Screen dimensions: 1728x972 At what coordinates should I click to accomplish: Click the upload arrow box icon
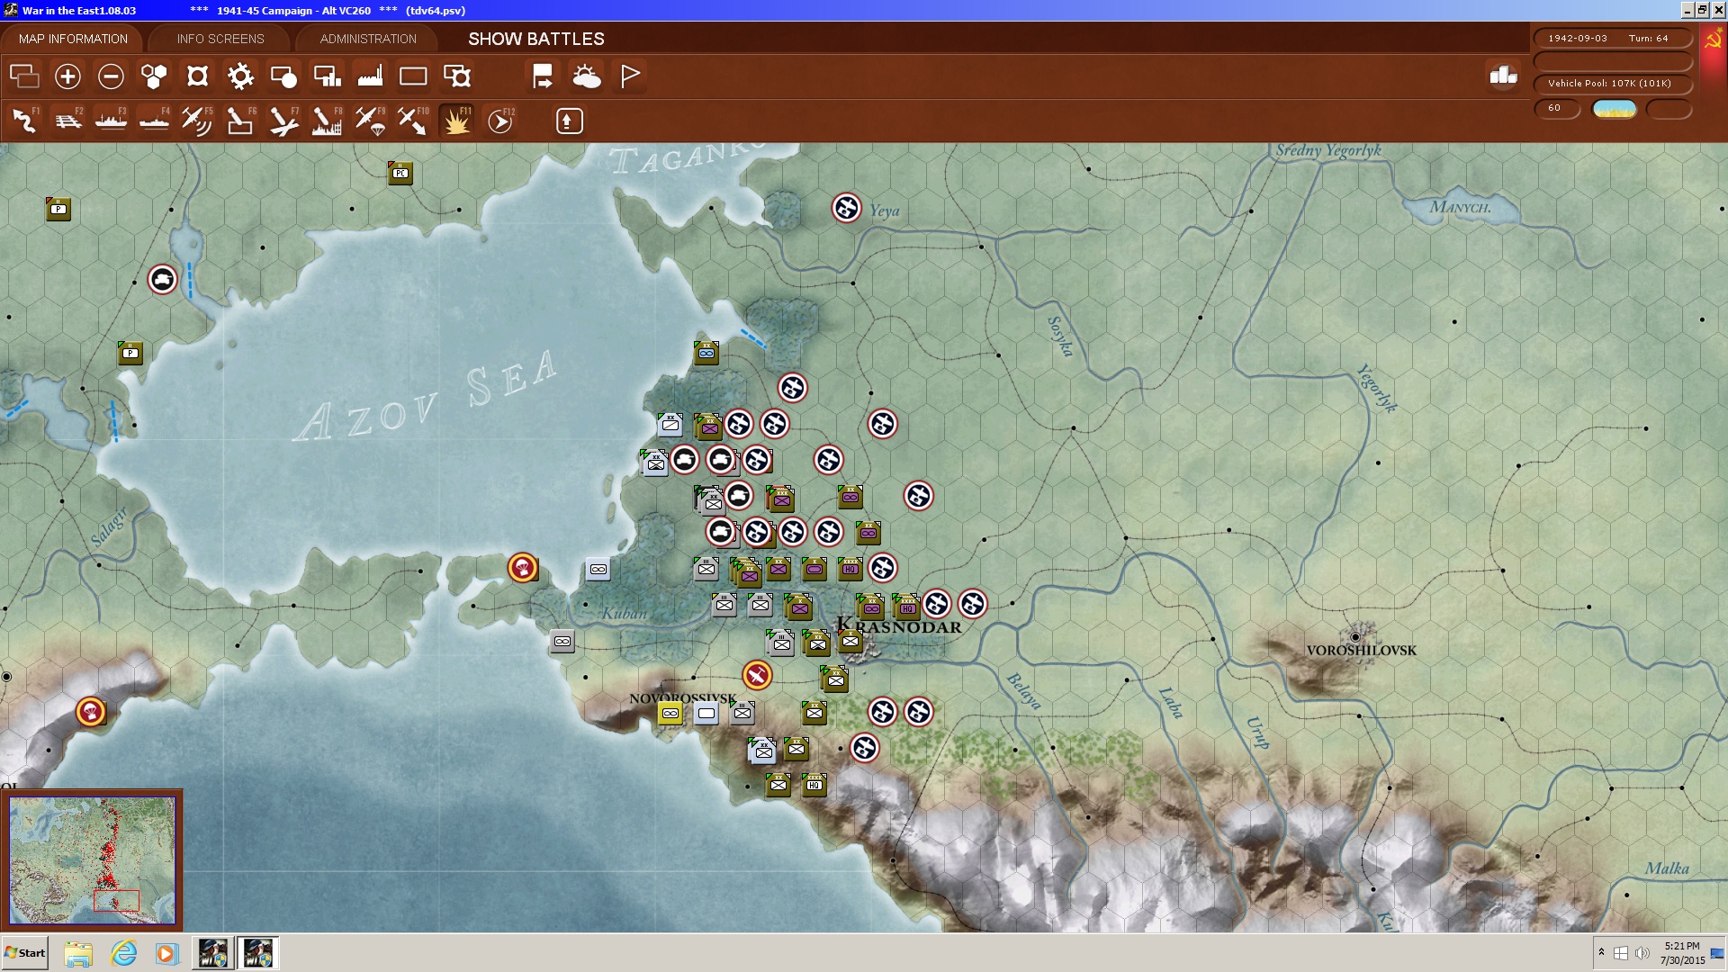point(569,121)
